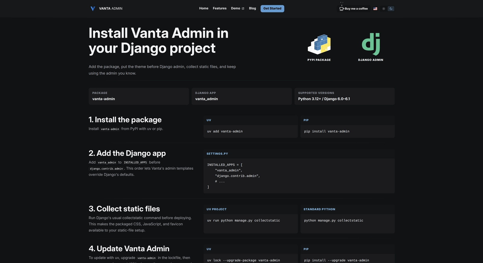
Task: Click Python 3.12+ / Django 6.0–6.1 text
Action: 324,99
